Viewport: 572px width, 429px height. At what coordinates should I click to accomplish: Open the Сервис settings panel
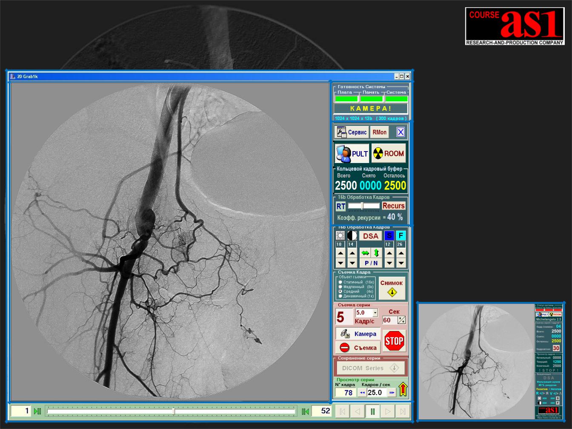[x=352, y=132]
